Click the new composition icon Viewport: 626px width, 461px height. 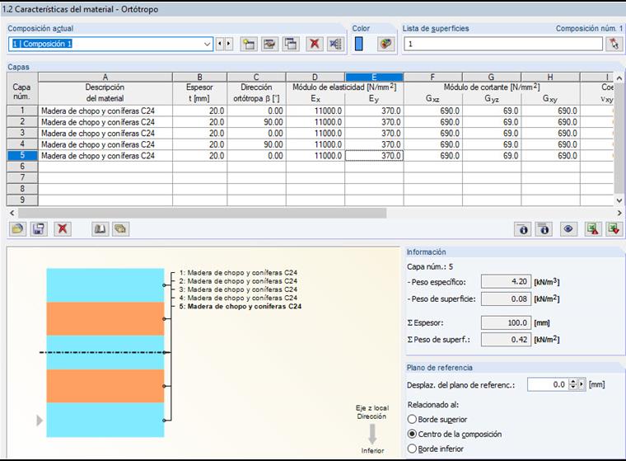click(248, 44)
